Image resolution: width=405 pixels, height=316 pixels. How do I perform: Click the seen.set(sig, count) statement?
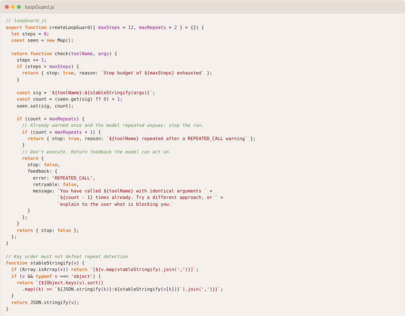pos(45,106)
